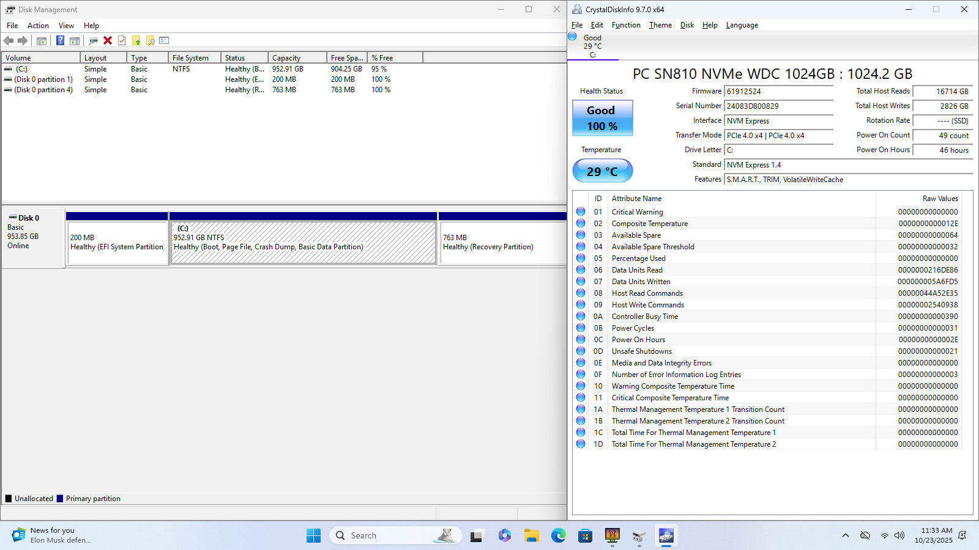
Task: Show hidden tray icons chevron
Action: pyautogui.click(x=846, y=535)
